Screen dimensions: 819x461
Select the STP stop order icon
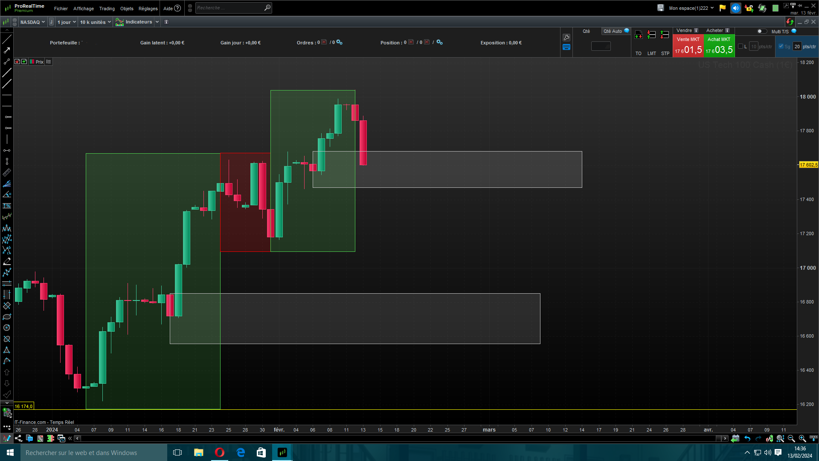coord(665,35)
